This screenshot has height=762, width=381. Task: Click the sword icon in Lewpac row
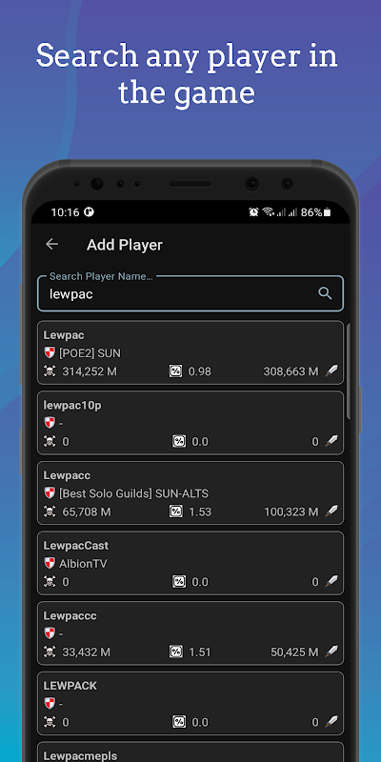[x=331, y=371]
